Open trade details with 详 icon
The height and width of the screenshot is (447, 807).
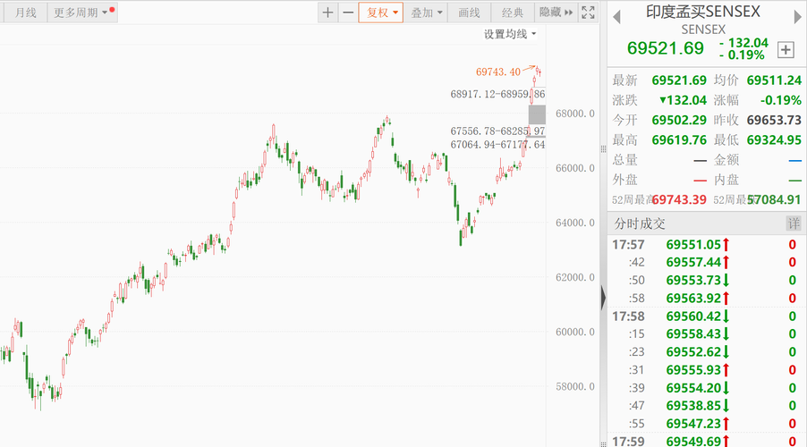[x=794, y=223]
